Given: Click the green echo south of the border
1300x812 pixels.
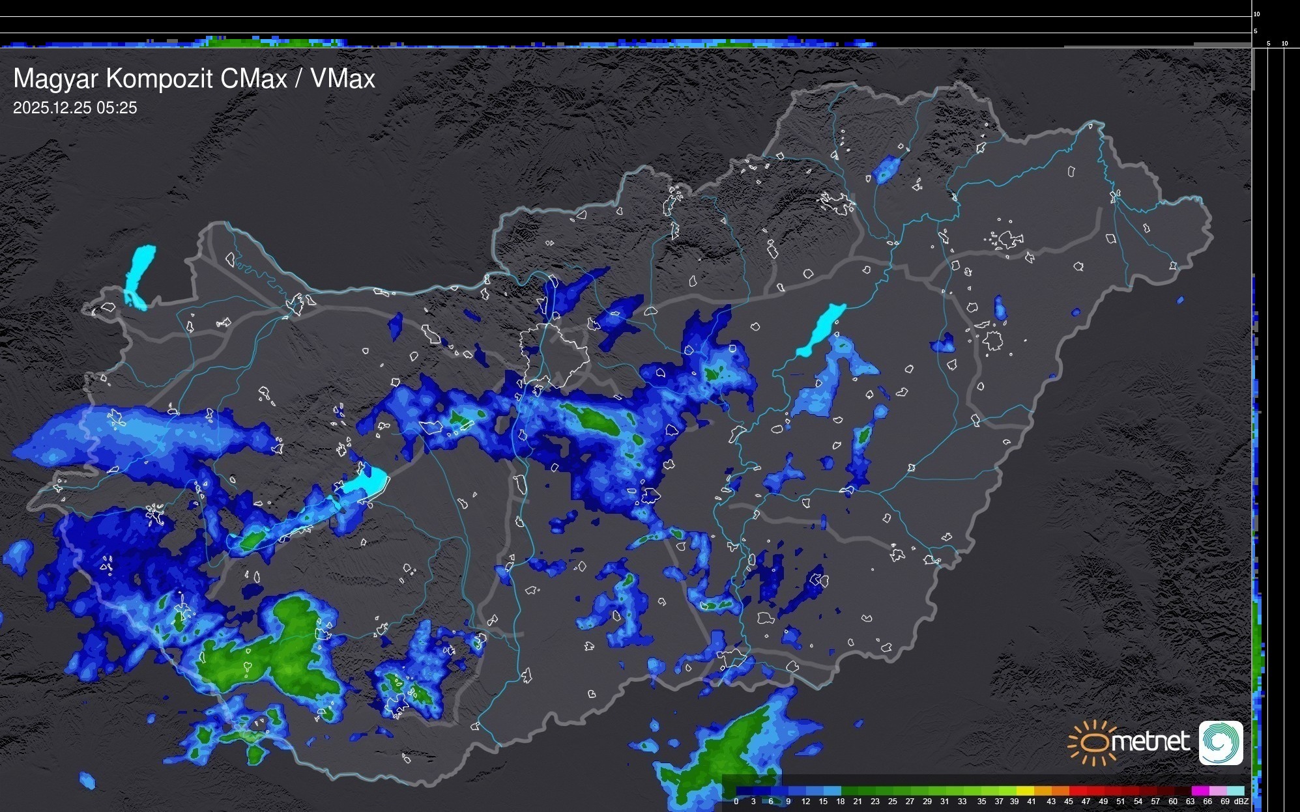Looking at the screenshot, I should [x=723, y=755].
